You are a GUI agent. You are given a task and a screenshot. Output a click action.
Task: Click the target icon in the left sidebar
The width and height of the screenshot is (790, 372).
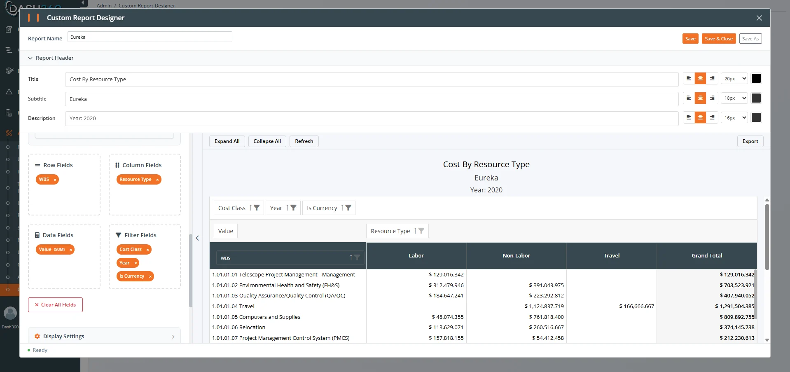(9, 70)
